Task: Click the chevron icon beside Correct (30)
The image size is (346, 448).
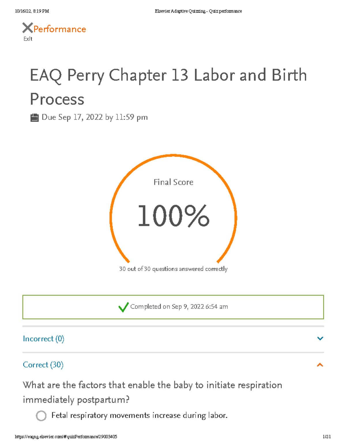Action: point(320,365)
